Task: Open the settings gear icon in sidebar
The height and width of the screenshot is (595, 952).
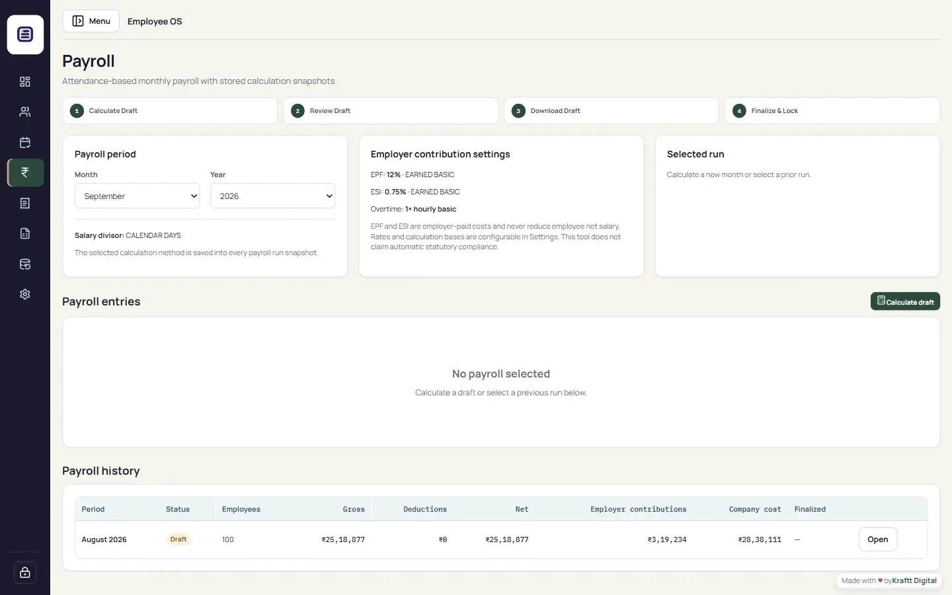Action: 25,294
